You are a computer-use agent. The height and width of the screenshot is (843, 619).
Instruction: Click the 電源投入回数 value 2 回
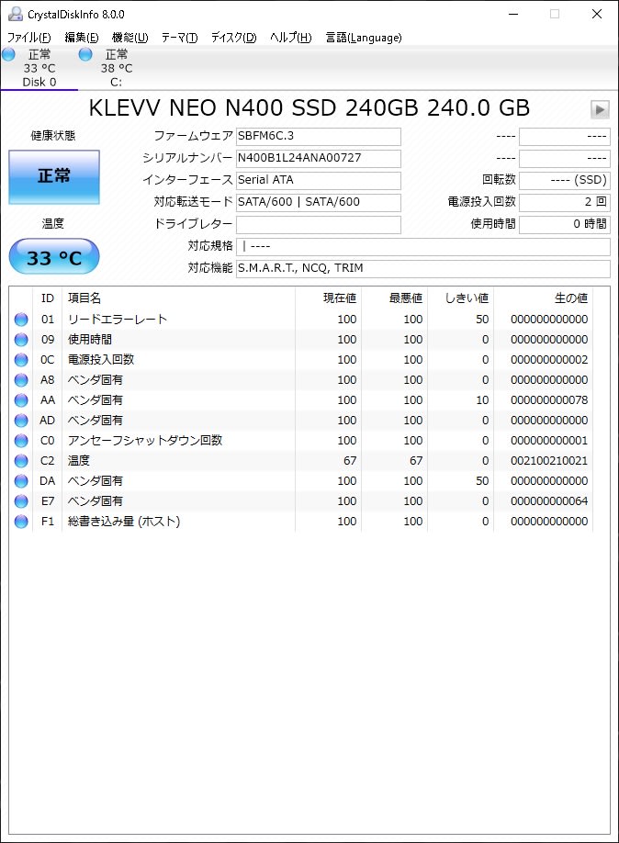pos(565,203)
